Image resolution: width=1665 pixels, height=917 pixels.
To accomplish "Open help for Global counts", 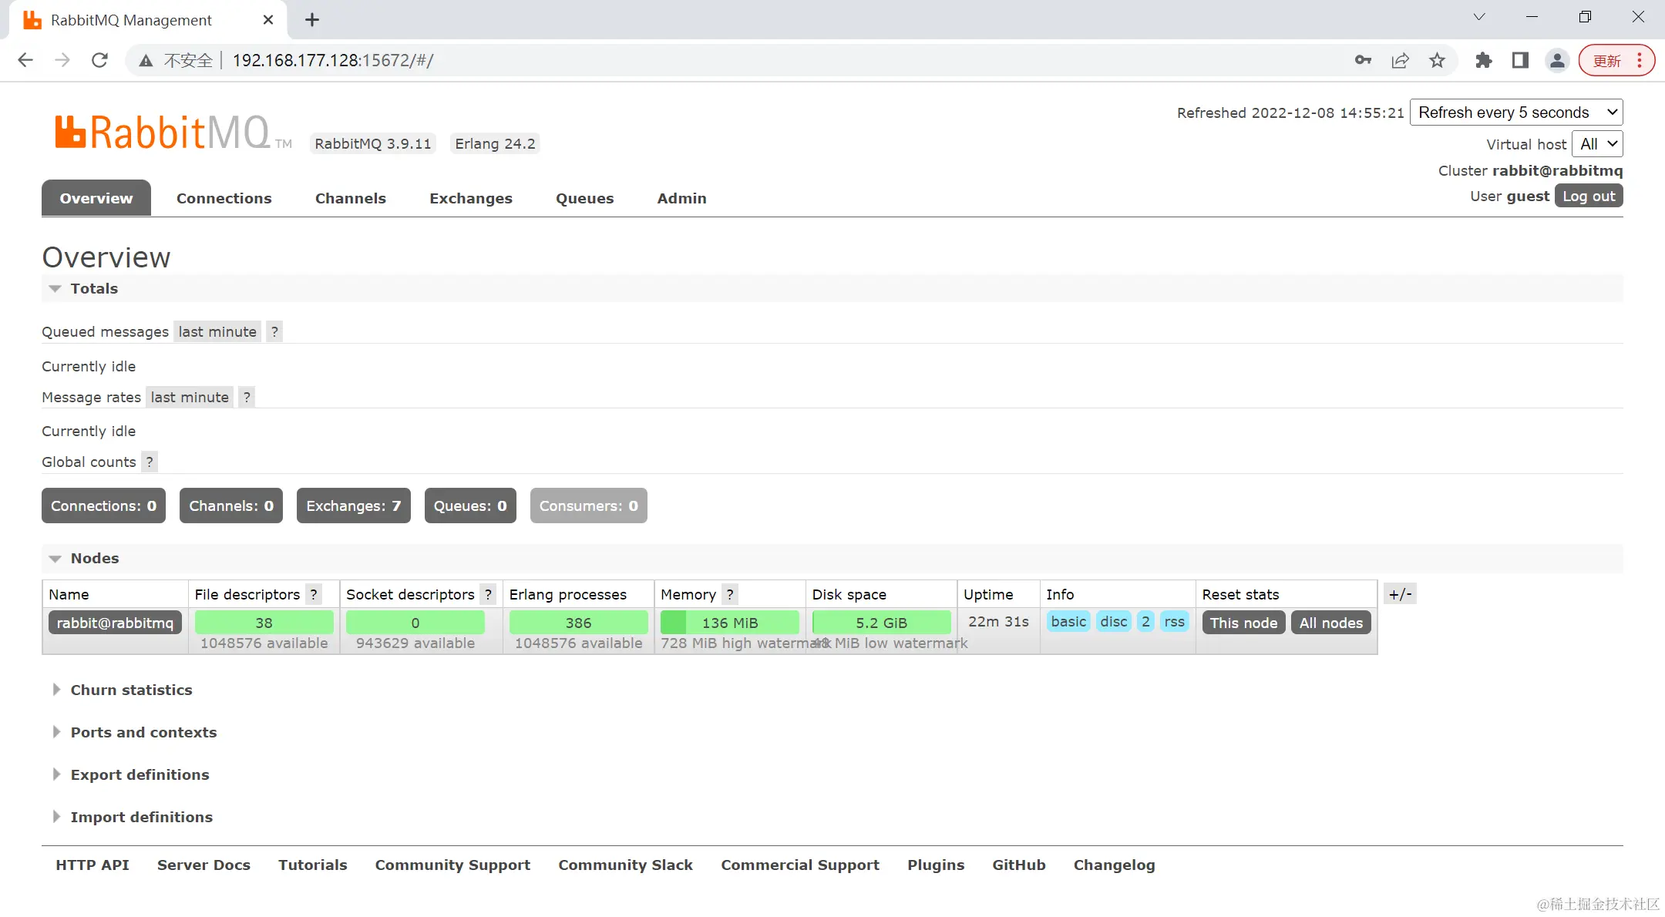I will click(x=150, y=462).
